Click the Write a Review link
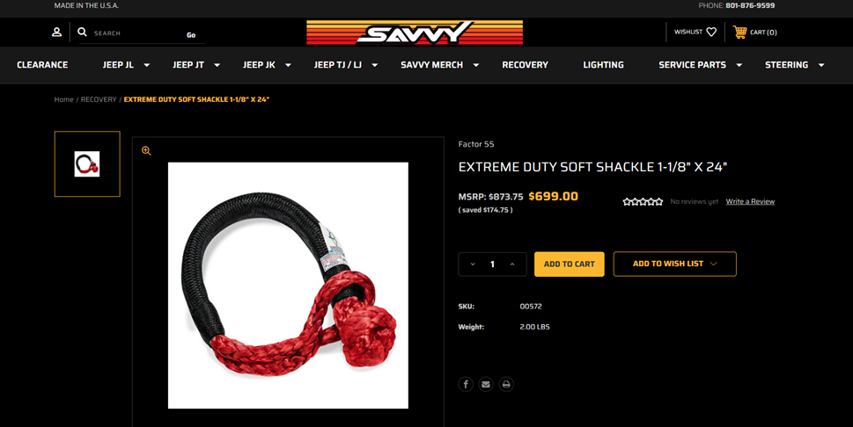The image size is (853, 427). tap(750, 201)
